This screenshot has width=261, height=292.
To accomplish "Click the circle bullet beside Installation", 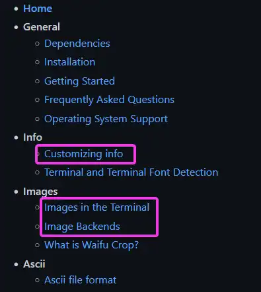I will tap(37, 62).
